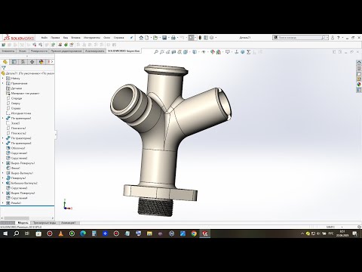Screen dimensions: 362x272
Task: Switch to the Эскиз command tab
Action: (23, 51)
